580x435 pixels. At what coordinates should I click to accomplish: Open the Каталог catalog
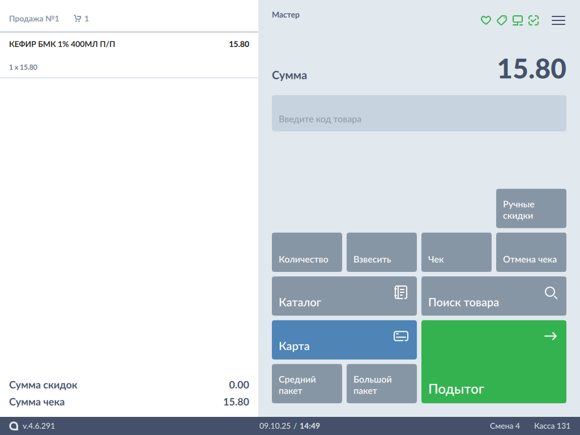344,296
